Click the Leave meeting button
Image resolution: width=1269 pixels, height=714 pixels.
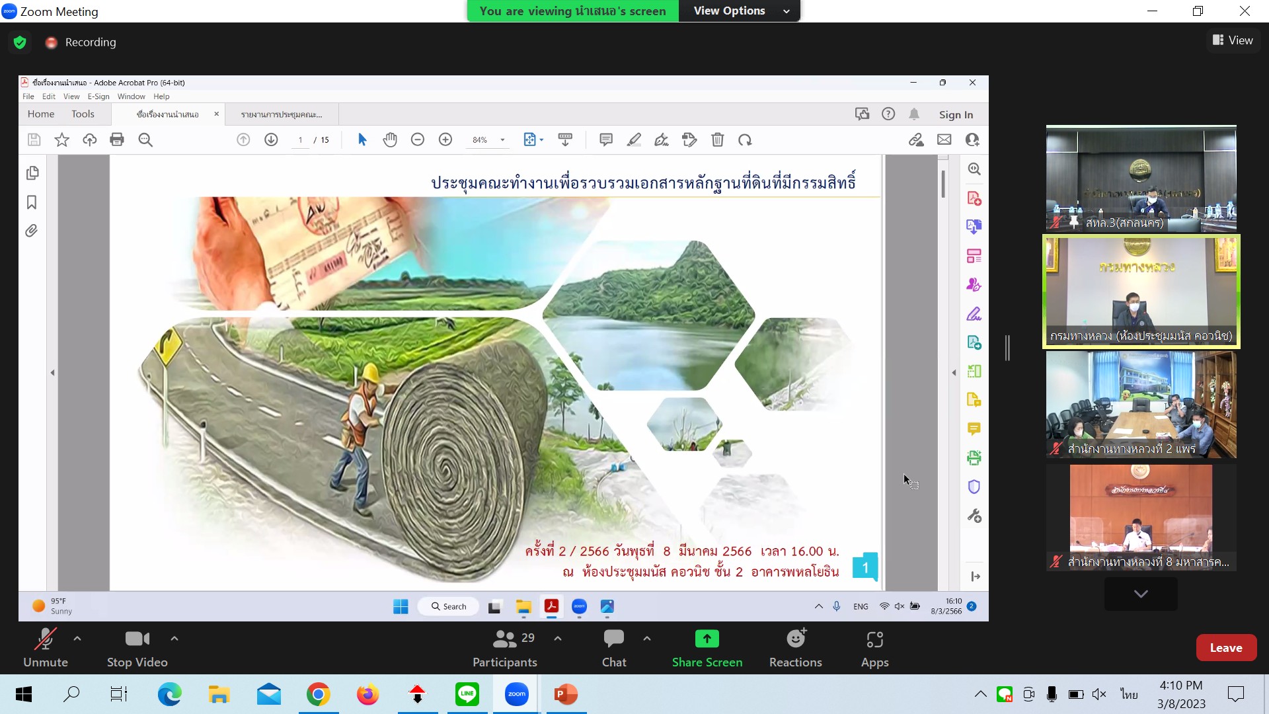(1225, 648)
